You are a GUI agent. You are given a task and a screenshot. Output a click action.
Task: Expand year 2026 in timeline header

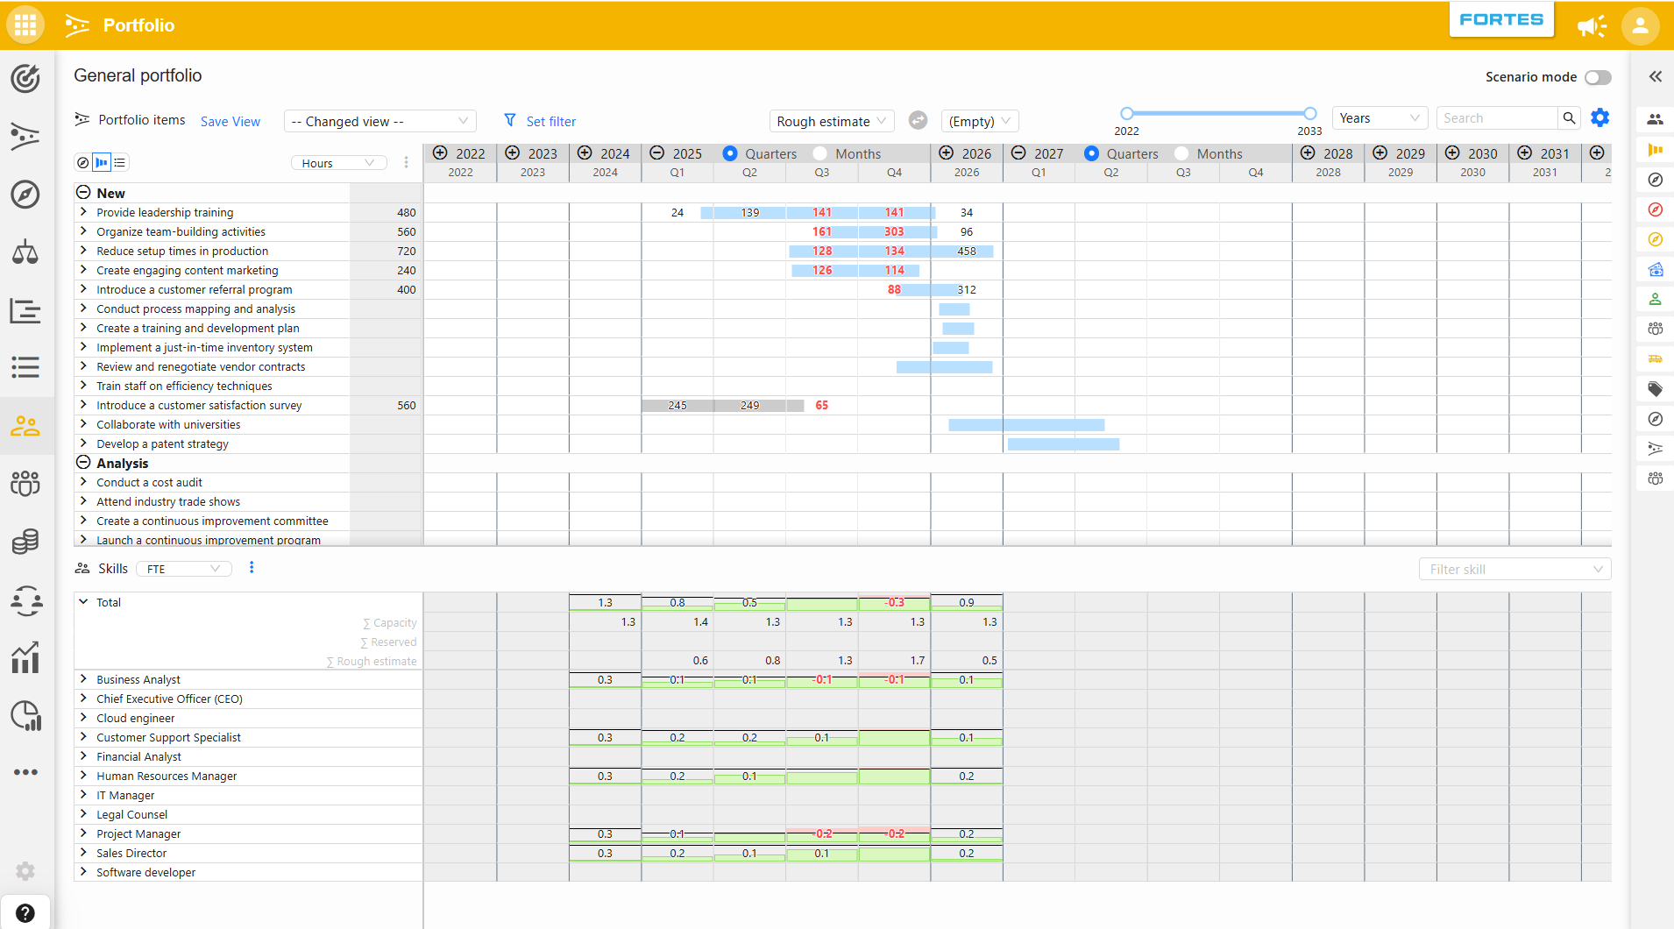pos(947,152)
